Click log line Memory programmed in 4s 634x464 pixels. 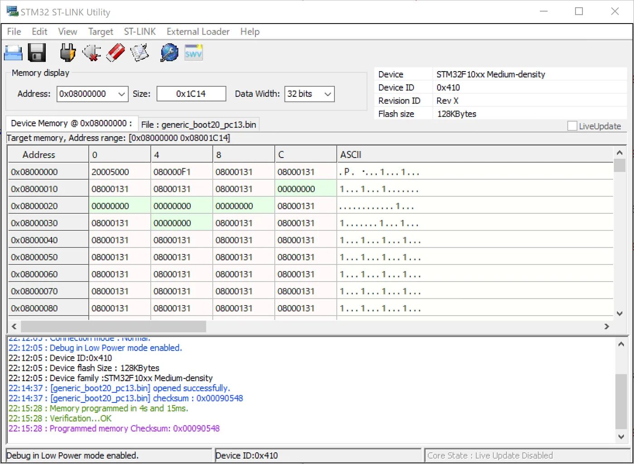tap(98, 408)
